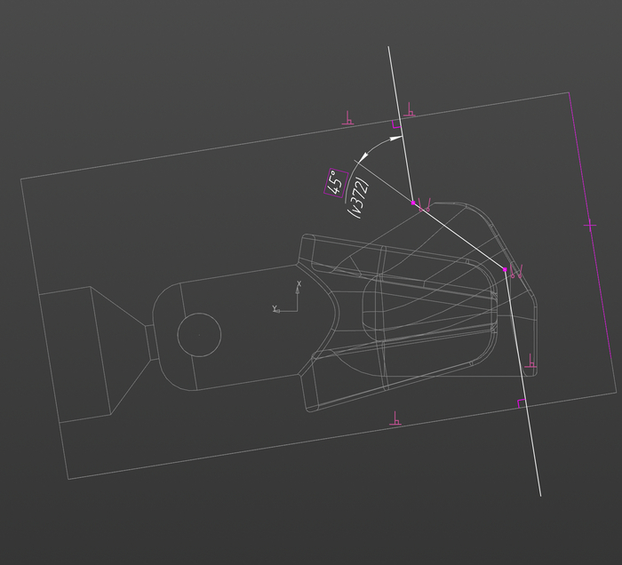The height and width of the screenshot is (565, 622).
Task: Click magenta right-angle marker at bottom edge intersection
Action: pos(522,403)
